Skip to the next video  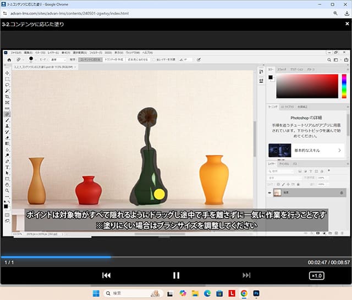[x=246, y=275]
